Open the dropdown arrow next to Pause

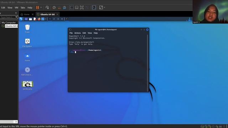[41, 7]
